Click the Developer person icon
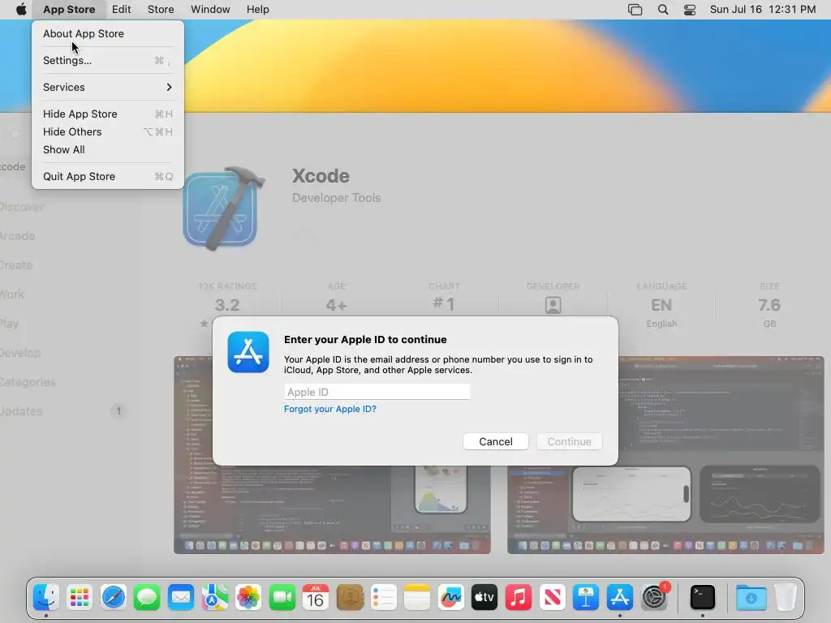This screenshot has width=831, height=623. click(553, 305)
